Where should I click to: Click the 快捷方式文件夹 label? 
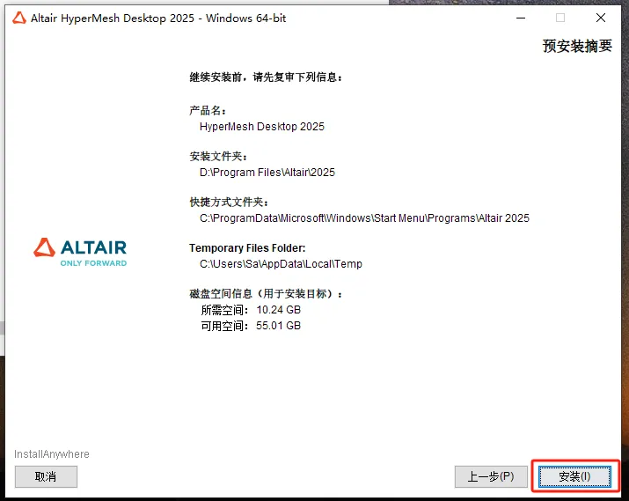[x=229, y=202]
